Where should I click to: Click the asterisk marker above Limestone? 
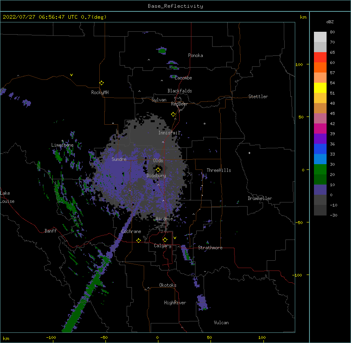tap(63, 141)
